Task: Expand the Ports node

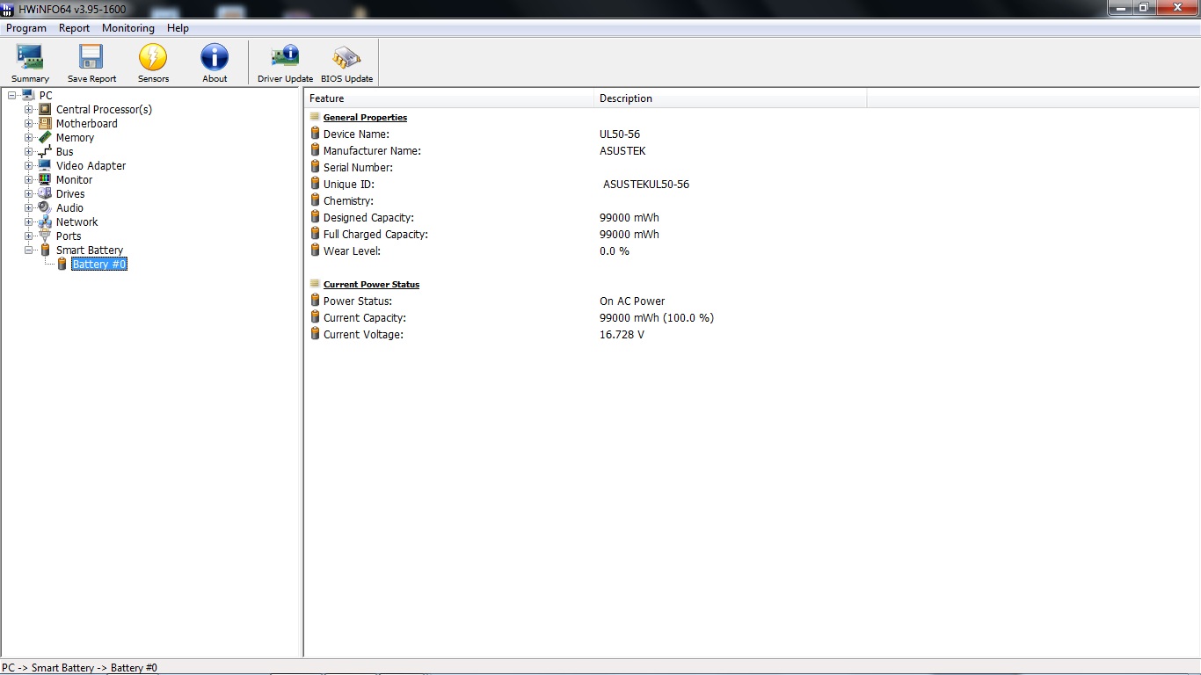Action: coord(28,236)
